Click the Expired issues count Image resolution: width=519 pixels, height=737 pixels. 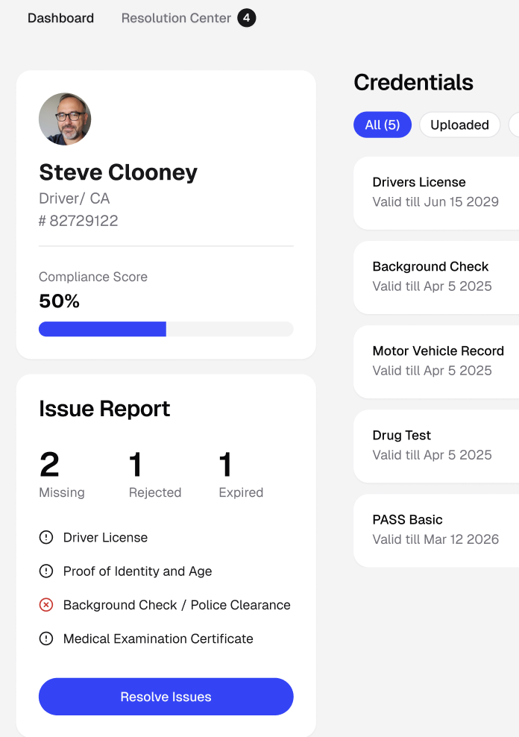point(226,465)
